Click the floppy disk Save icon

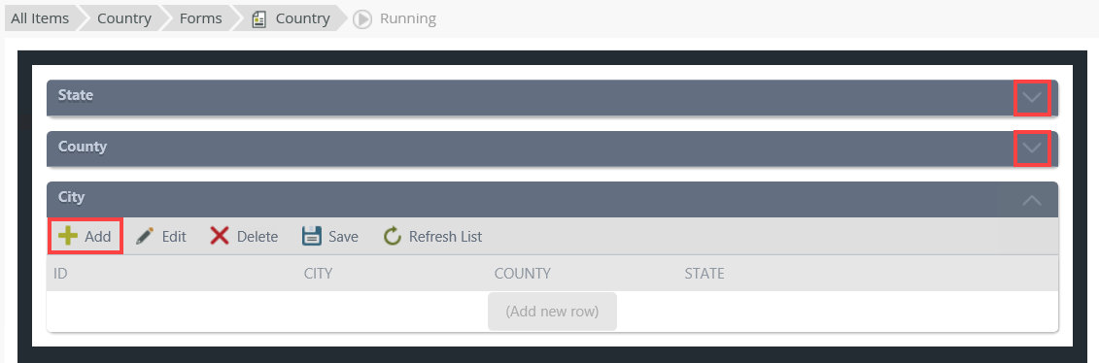311,237
